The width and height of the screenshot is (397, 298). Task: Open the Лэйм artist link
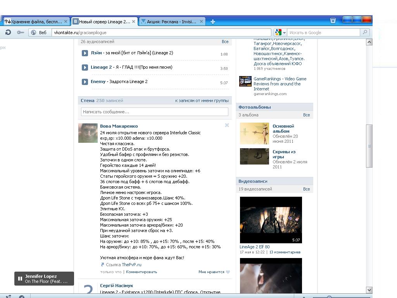coord(96,53)
